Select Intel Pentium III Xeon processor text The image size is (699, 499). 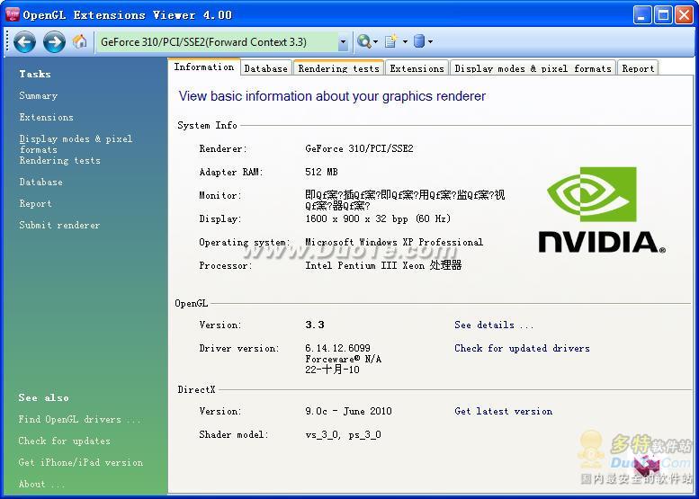[383, 265]
